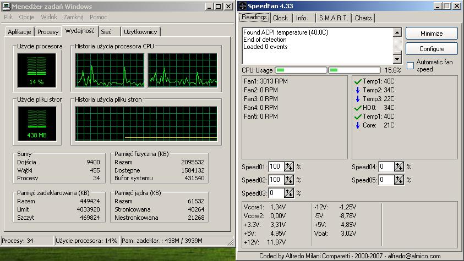Click into the Speed05 value field
Image resolution: width=464 pixels, height=261 pixels.
tap(386, 180)
